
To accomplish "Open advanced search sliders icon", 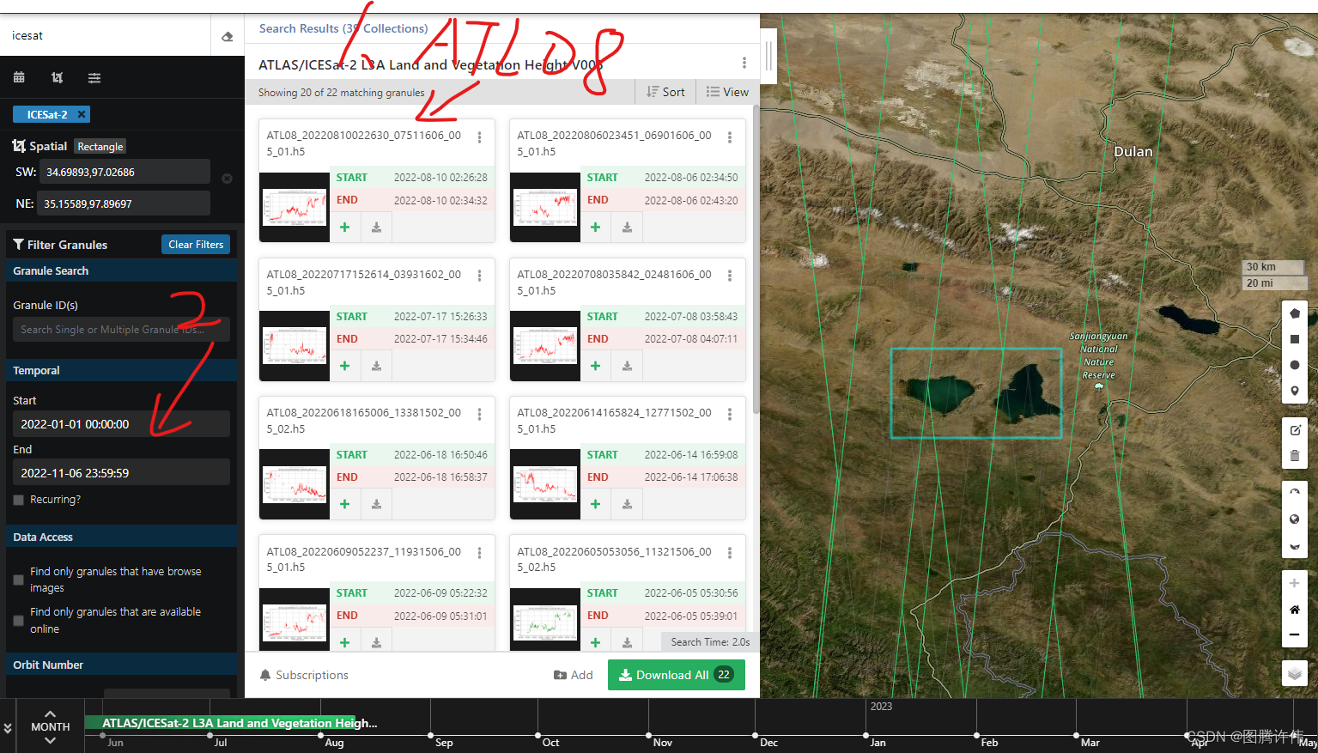I will point(94,77).
